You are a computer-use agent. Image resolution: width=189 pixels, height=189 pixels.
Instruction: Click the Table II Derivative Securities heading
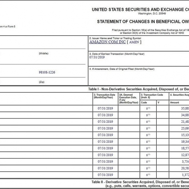pyautogui.click(x=140, y=182)
